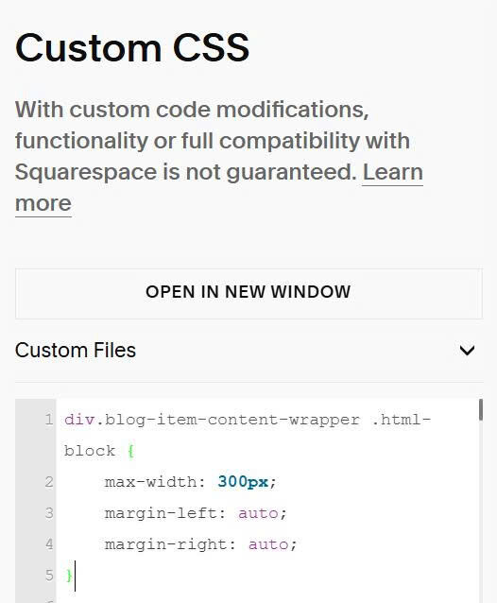The width and height of the screenshot is (497, 603).
Task: Click the margin-left property name
Action: tap(161, 513)
